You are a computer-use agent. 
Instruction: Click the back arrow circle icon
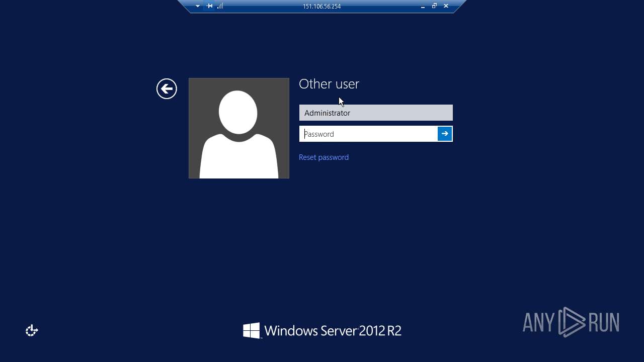[167, 89]
